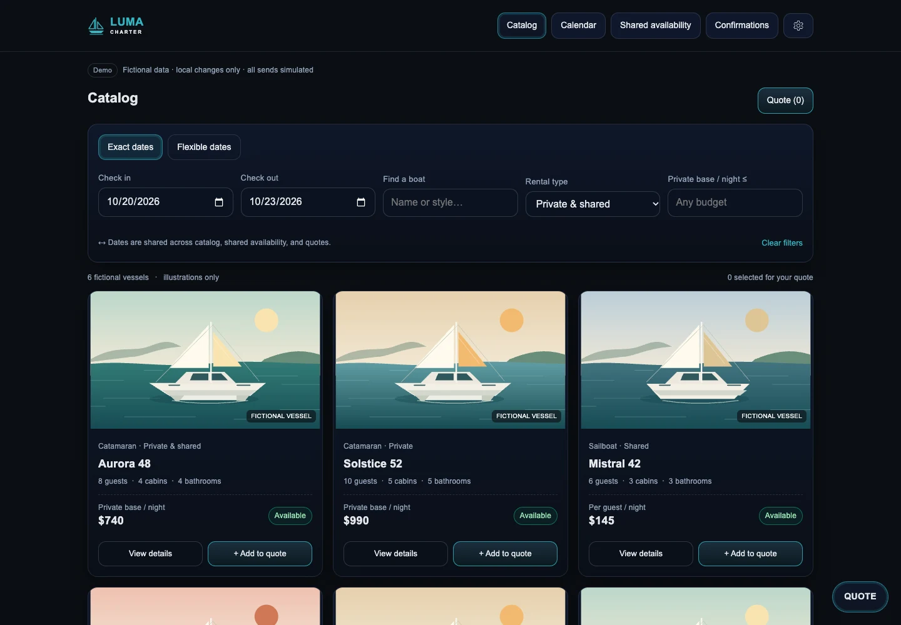Viewport: 901px width, 625px height.
Task: Select Flexible dates mode
Action: click(204, 147)
